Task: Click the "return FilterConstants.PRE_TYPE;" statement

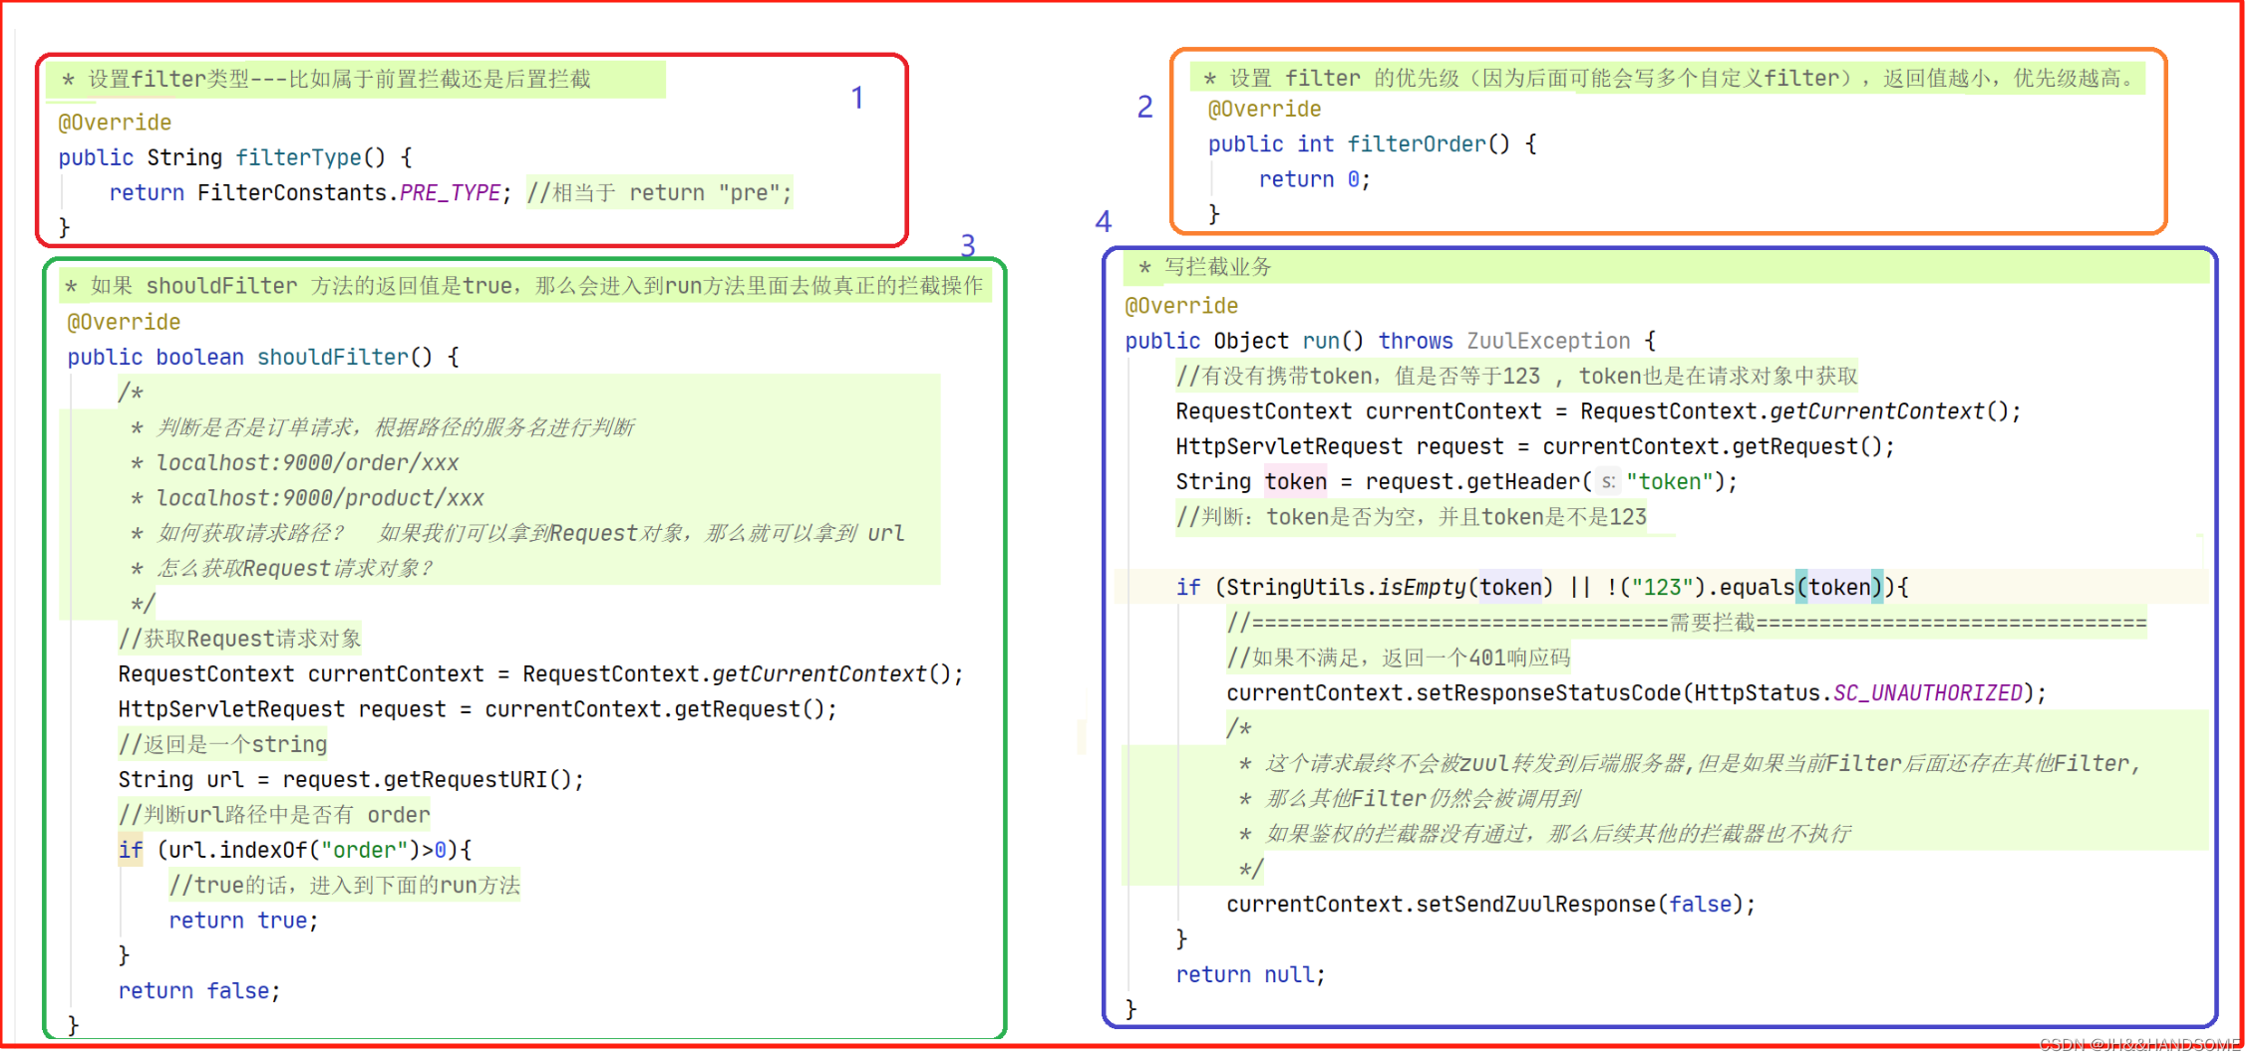Action: [310, 192]
